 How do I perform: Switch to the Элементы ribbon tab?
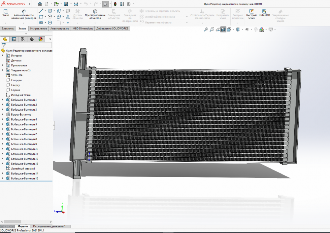pos(8,29)
